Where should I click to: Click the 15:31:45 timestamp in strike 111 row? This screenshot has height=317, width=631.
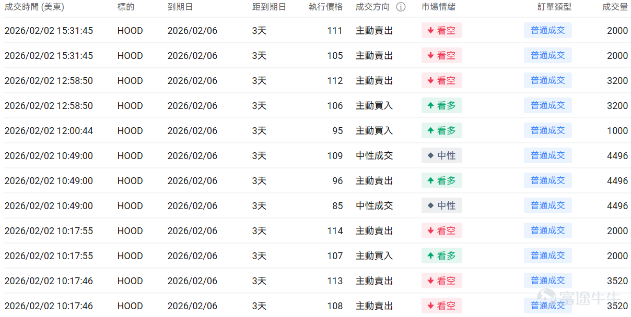[x=49, y=31]
